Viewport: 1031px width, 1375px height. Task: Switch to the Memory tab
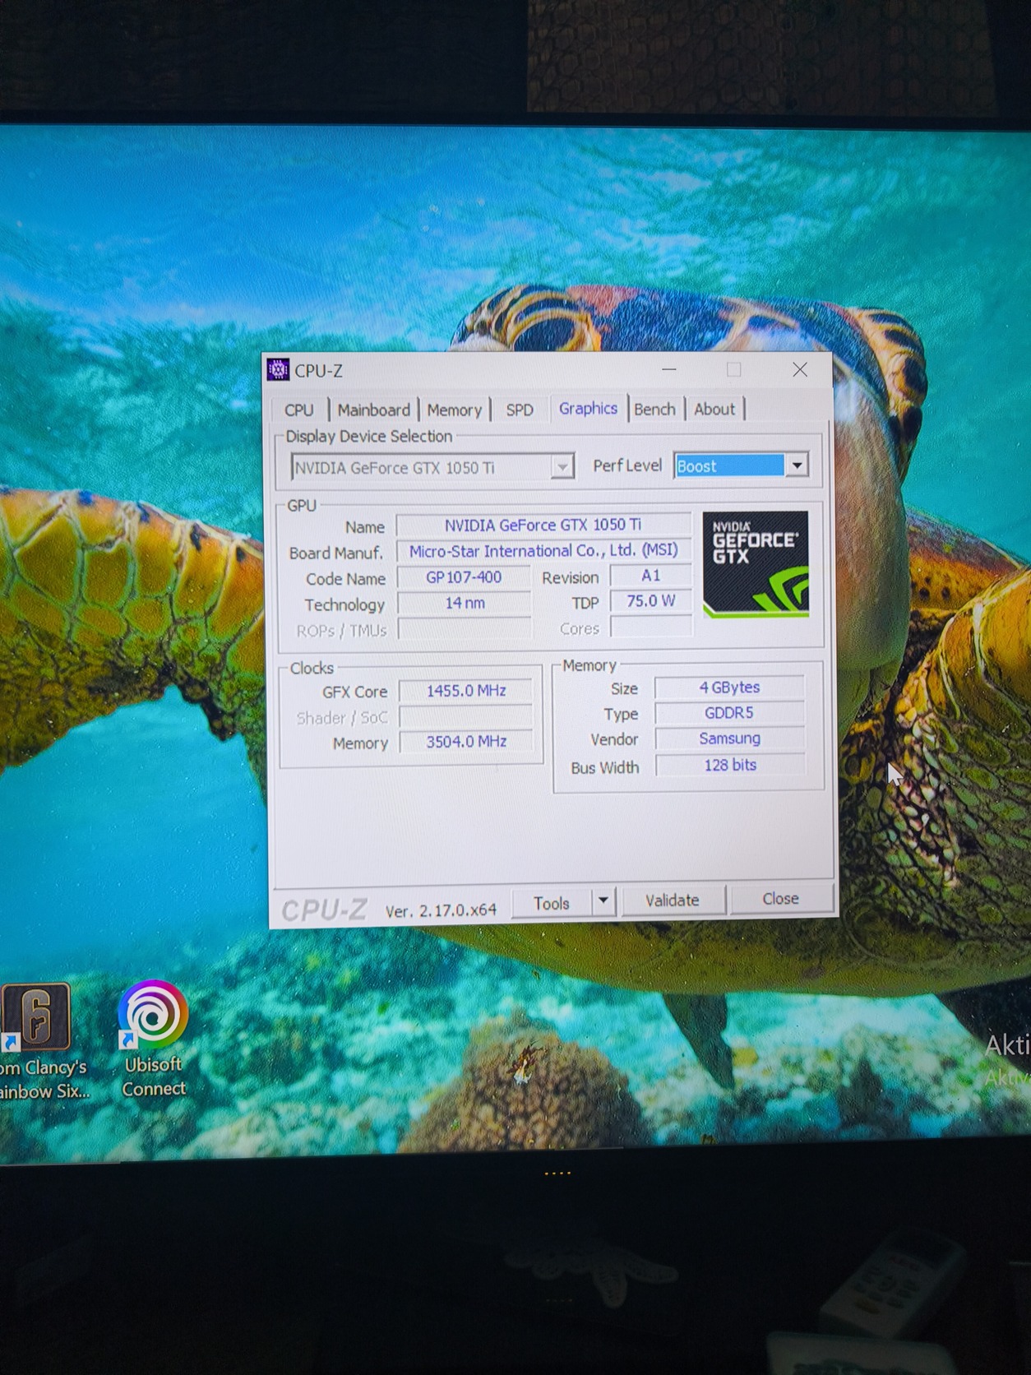pos(454,410)
